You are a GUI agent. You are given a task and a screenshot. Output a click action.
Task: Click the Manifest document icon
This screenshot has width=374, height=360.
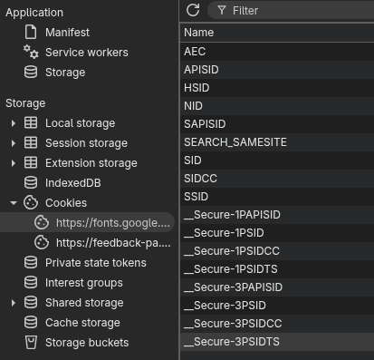pos(31,33)
